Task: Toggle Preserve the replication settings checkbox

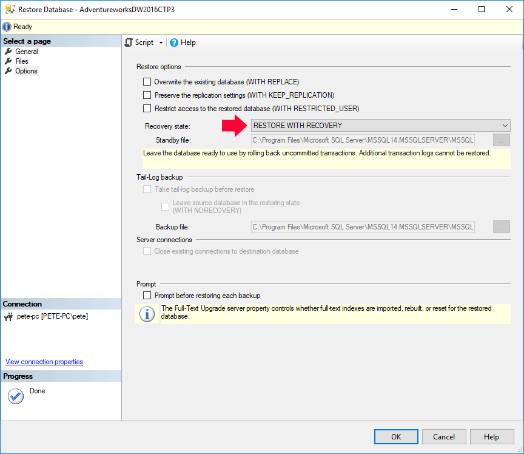Action: pyautogui.click(x=147, y=95)
